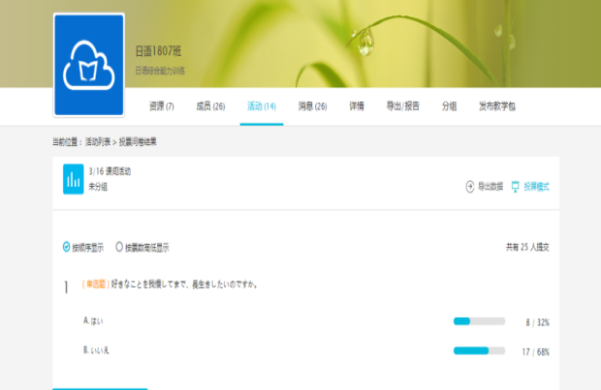Open the 活动 (14) tab
The height and width of the screenshot is (390, 601).
pyautogui.click(x=262, y=106)
